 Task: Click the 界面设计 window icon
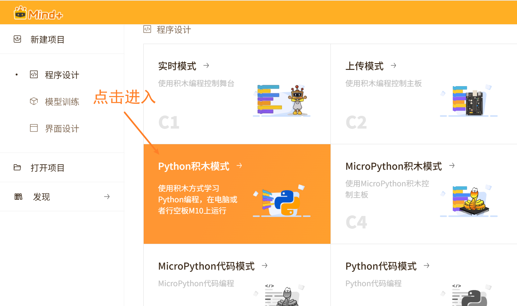[34, 128]
